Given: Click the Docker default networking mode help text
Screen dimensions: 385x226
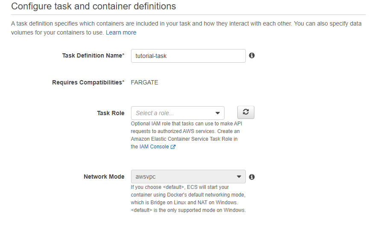Looking at the screenshot, I should pyautogui.click(x=188, y=199).
